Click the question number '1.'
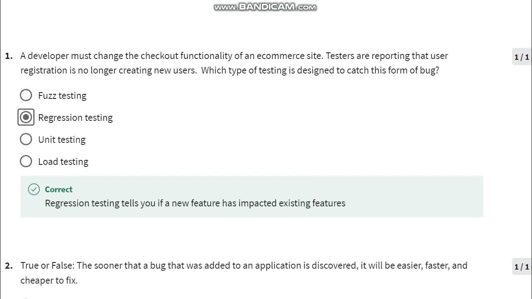This screenshot has width=532, height=299. coord(9,56)
